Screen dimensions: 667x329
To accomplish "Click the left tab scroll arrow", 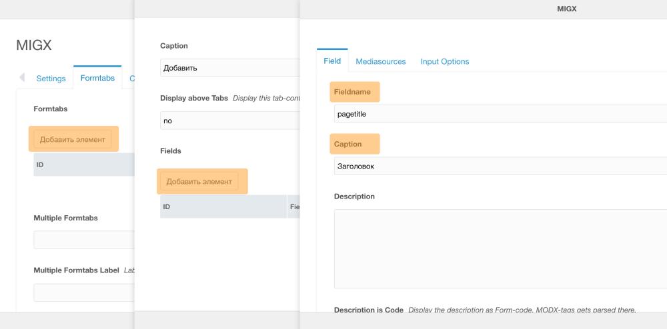I will pos(22,77).
